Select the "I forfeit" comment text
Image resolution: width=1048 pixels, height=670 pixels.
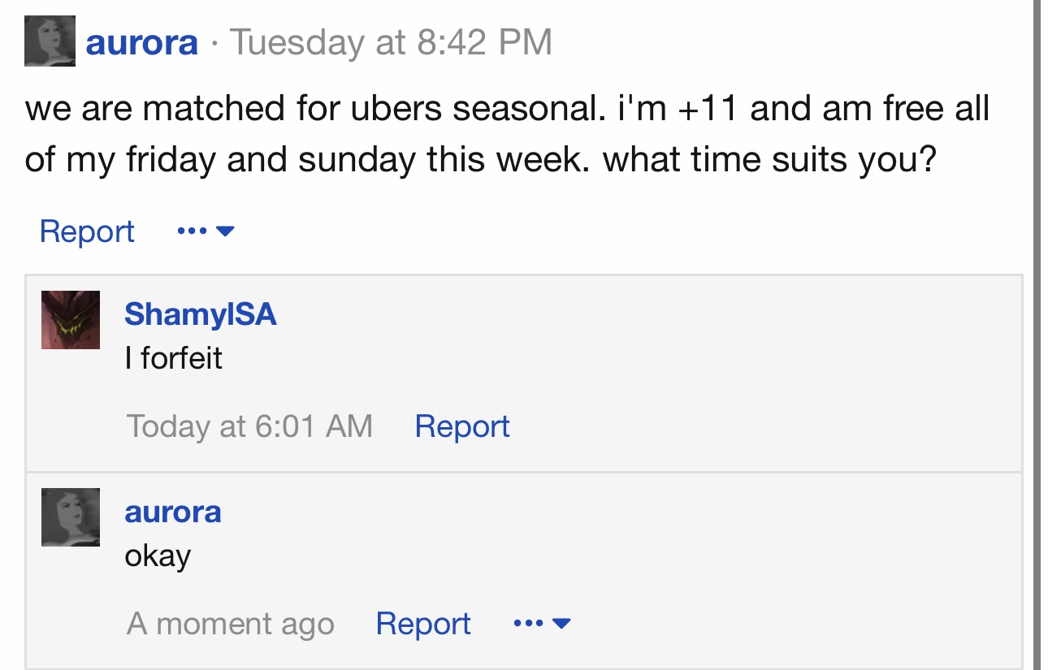coord(173,357)
